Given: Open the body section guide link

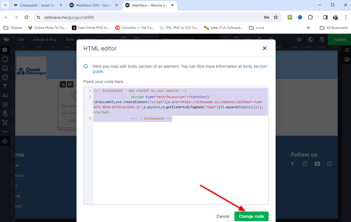Looking at the screenshot, I should [255, 66].
